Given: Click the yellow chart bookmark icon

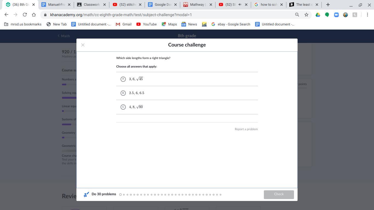Looking at the screenshot, I should 204,24.
